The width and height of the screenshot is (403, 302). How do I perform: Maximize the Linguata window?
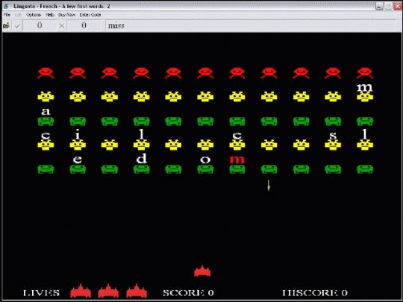[388, 7]
